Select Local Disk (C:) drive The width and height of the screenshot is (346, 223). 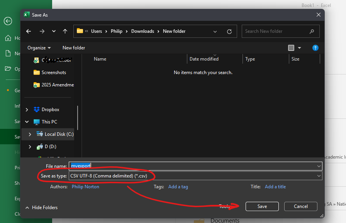[x=59, y=134]
